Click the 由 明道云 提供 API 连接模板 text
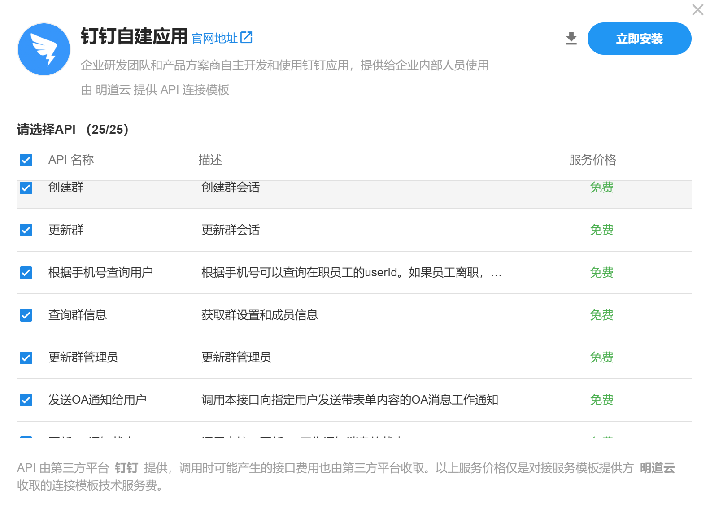The height and width of the screenshot is (510, 710). pyautogui.click(x=155, y=90)
